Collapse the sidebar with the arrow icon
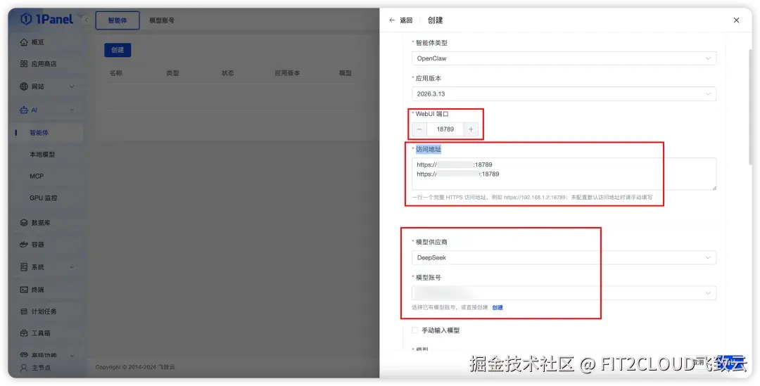 pos(87,20)
